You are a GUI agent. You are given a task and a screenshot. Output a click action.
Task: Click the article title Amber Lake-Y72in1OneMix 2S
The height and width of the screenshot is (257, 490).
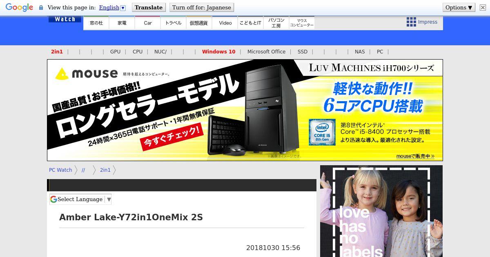[131, 217]
